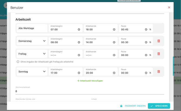Remove the Sonntag working time entry
This screenshot has width=181, height=111.
click(159, 72)
